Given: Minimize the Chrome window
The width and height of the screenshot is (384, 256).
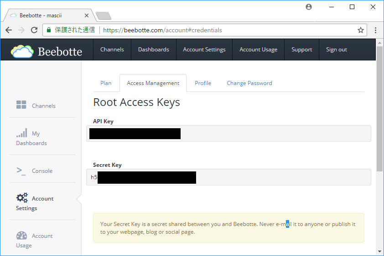Looking at the screenshot, I should pyautogui.click(x=332, y=7).
